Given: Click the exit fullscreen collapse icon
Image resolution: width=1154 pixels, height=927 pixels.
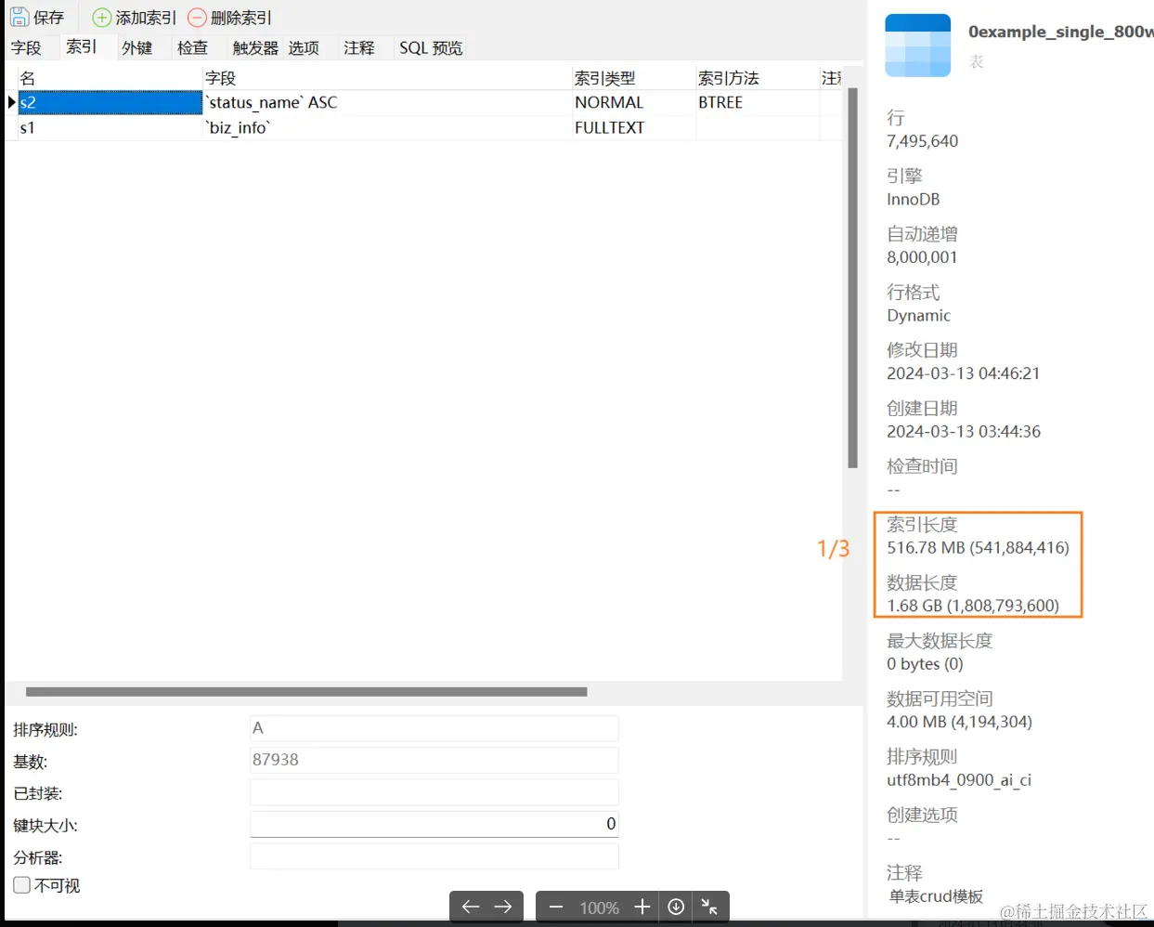Looking at the screenshot, I should click(709, 907).
